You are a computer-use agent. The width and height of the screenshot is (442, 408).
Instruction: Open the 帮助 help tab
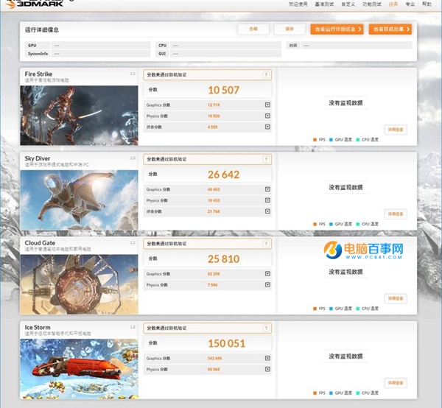(x=427, y=4)
